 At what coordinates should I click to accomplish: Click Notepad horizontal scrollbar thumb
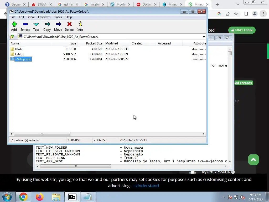click(76, 166)
